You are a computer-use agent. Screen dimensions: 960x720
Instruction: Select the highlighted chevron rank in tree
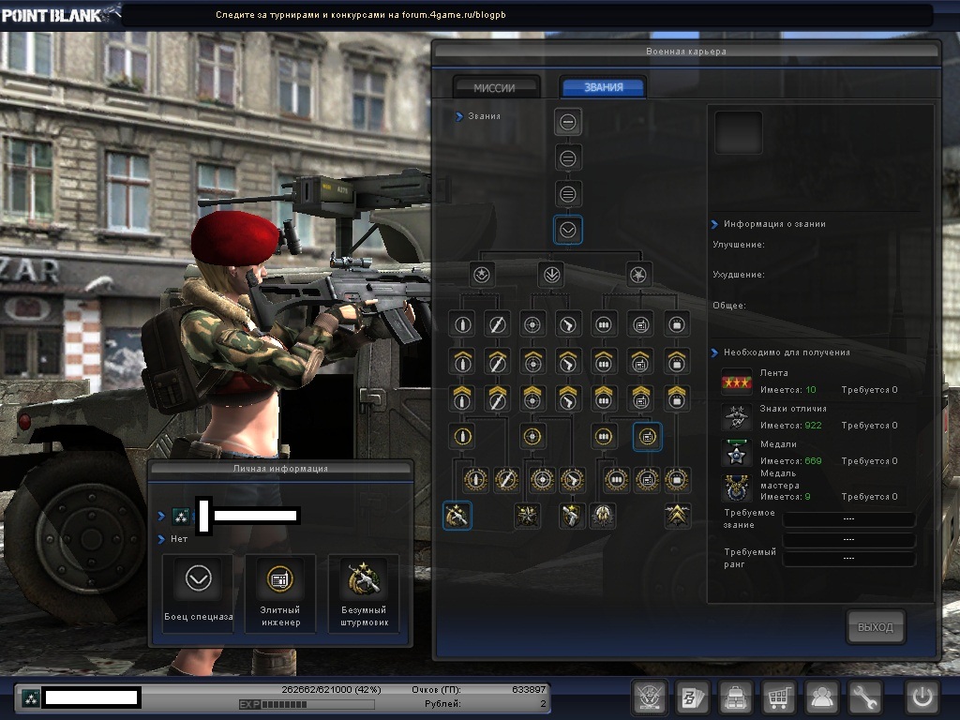(568, 230)
